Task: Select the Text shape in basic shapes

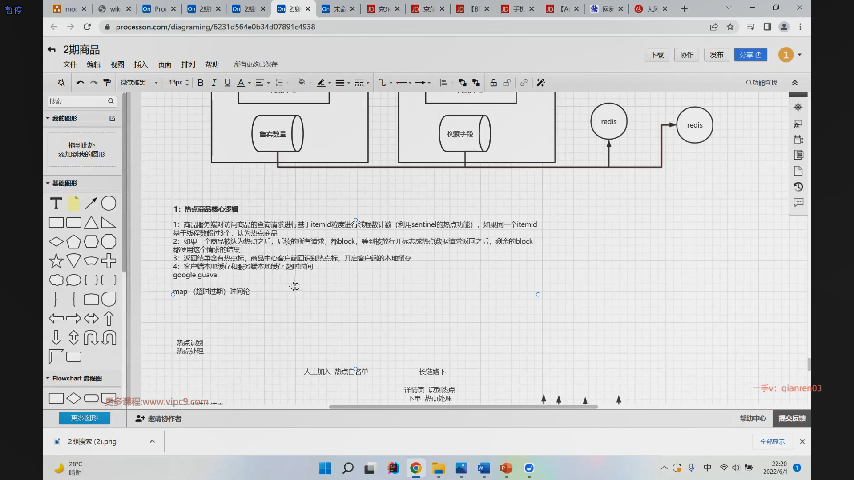Action: 56,204
